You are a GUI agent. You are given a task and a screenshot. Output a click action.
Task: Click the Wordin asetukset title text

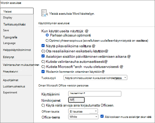(11, 3)
